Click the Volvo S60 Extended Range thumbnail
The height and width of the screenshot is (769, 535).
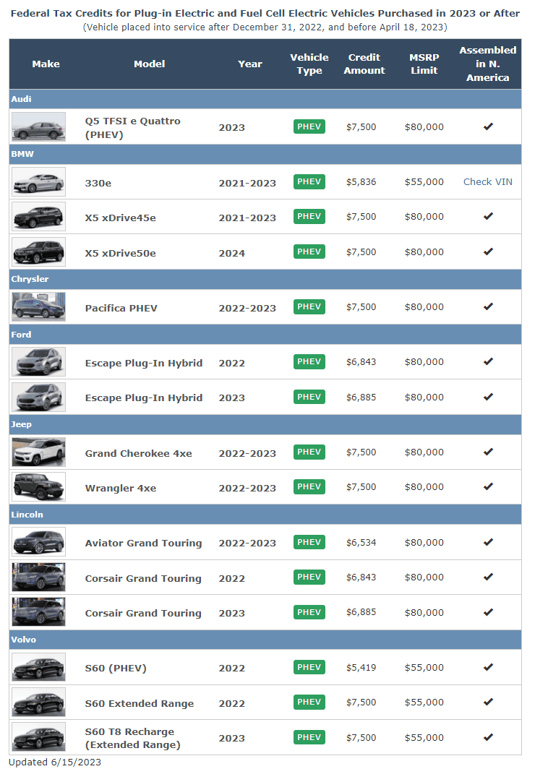coord(39,703)
